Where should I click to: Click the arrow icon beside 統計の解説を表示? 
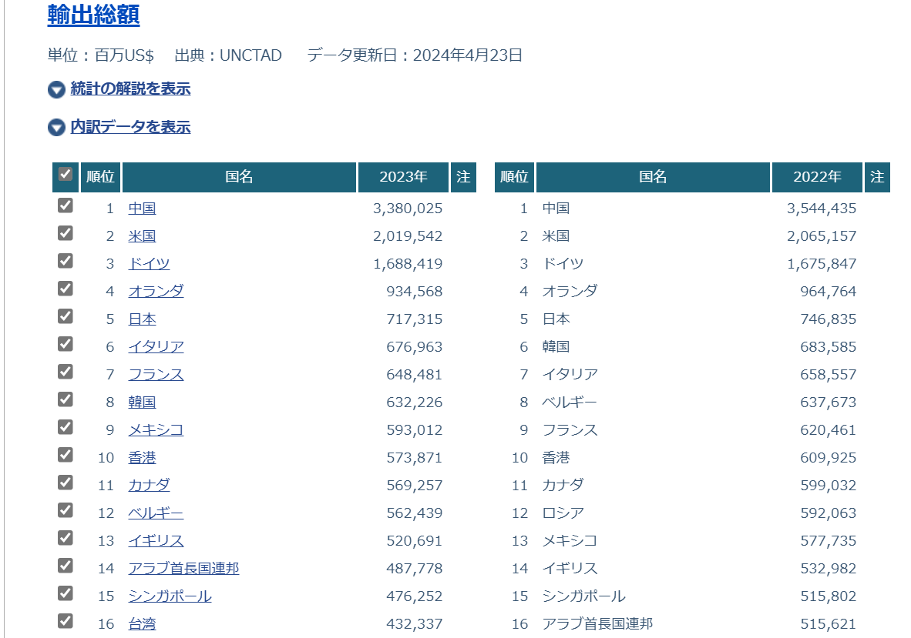tap(56, 89)
